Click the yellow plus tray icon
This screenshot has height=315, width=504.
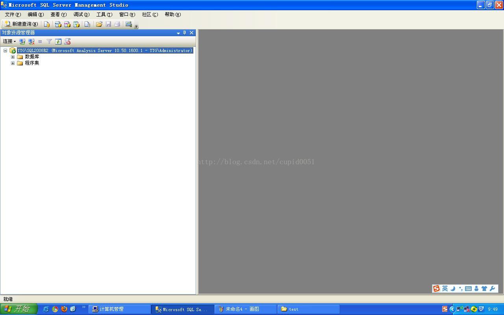[x=474, y=309]
